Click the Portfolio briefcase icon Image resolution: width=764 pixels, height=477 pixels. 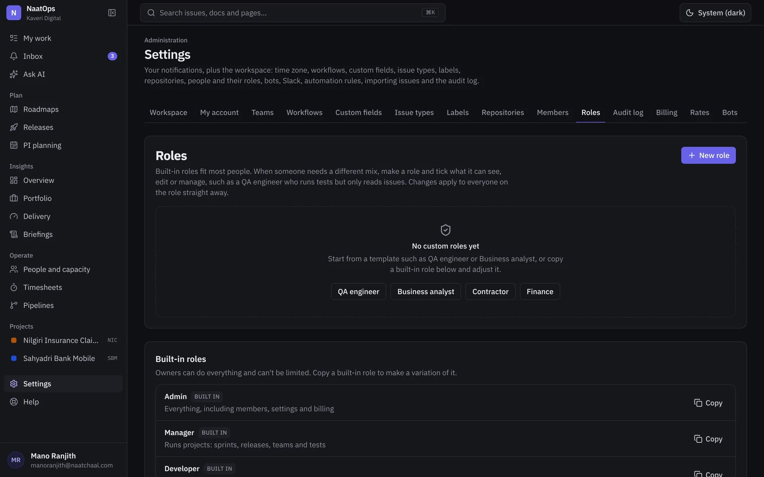click(14, 198)
